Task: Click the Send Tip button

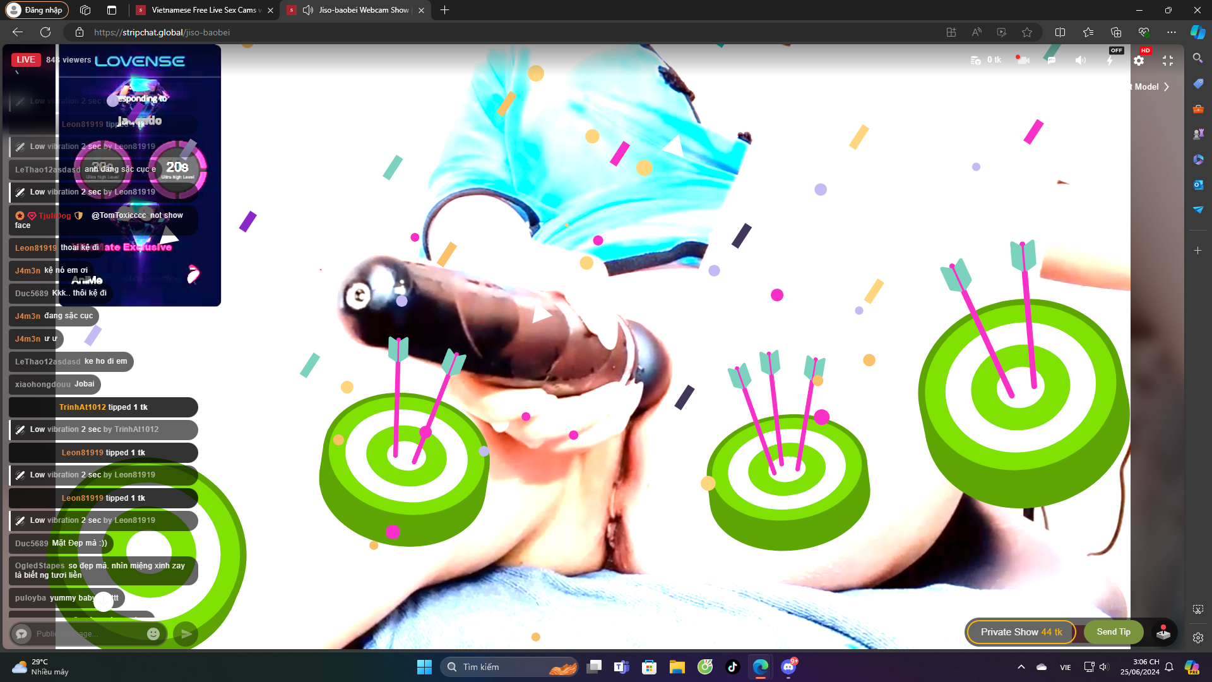Action: (1113, 632)
